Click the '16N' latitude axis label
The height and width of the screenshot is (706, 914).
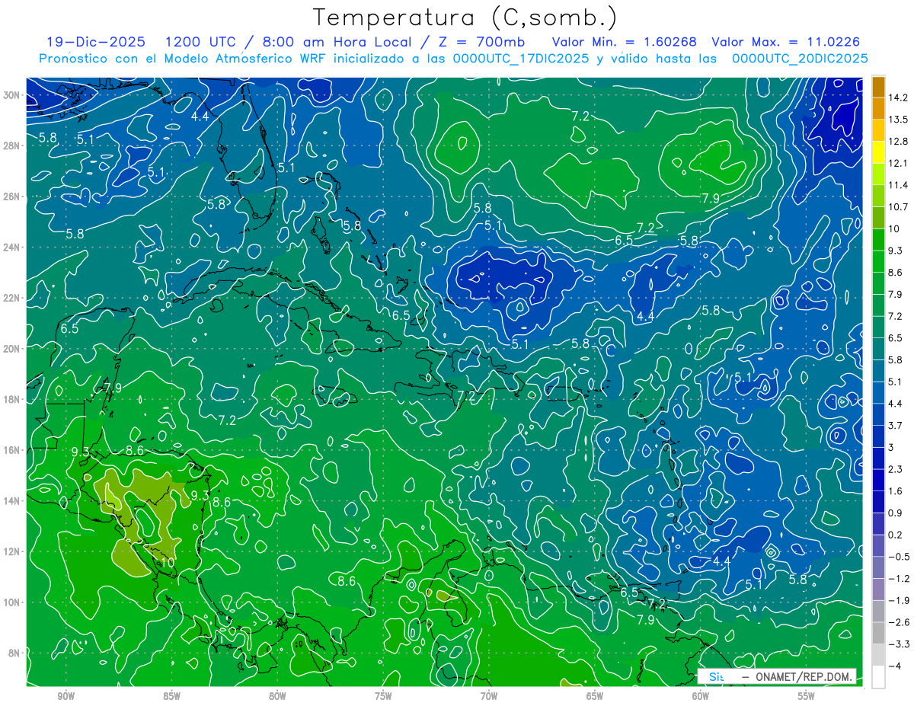[x=13, y=450]
